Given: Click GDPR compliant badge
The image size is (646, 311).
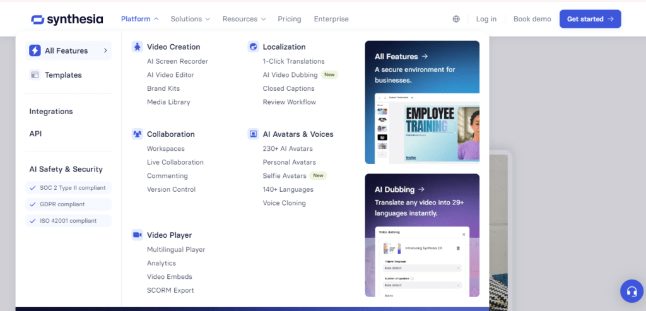Looking at the screenshot, I should tap(68, 204).
